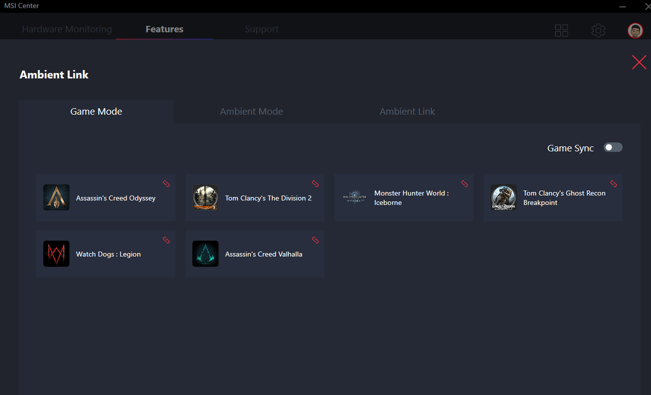Select the Assassin's Creed Odyssey game thumbnail
The height and width of the screenshot is (395, 651).
[x=56, y=197]
